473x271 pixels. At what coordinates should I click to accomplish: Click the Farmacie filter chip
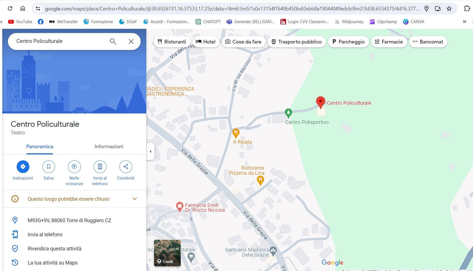(389, 42)
